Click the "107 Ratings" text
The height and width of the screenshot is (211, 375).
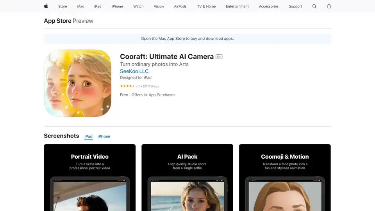pos(151,86)
